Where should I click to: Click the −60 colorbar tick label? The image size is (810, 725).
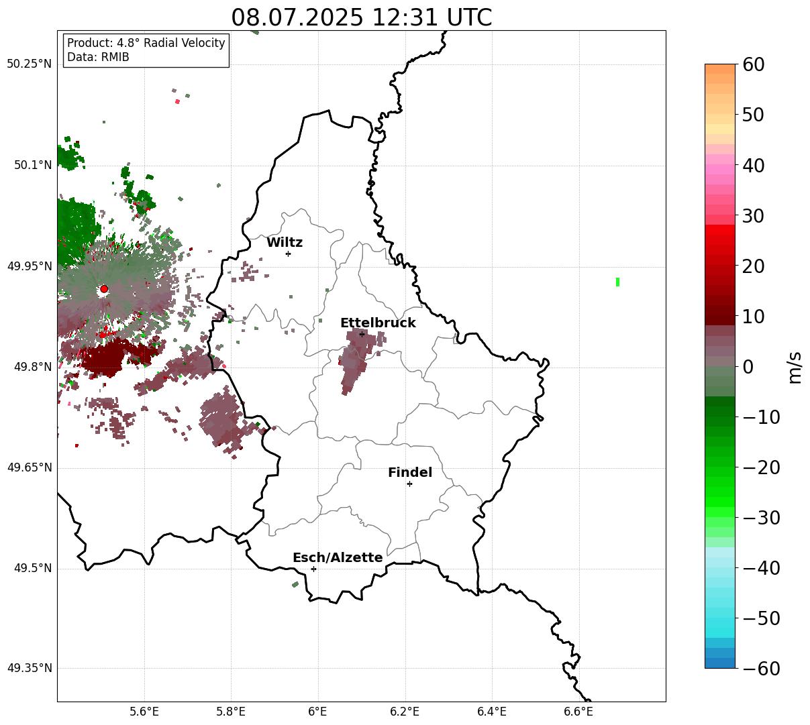tap(762, 669)
